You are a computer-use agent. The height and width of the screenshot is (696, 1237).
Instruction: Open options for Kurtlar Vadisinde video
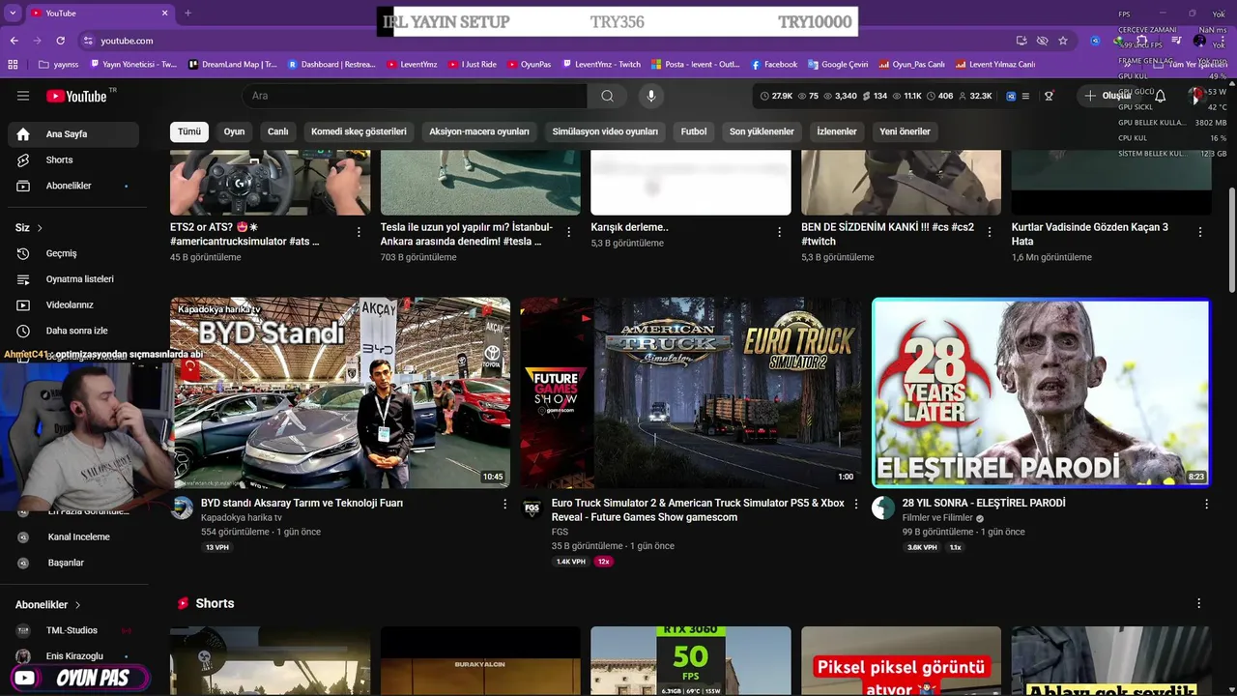1200,232
